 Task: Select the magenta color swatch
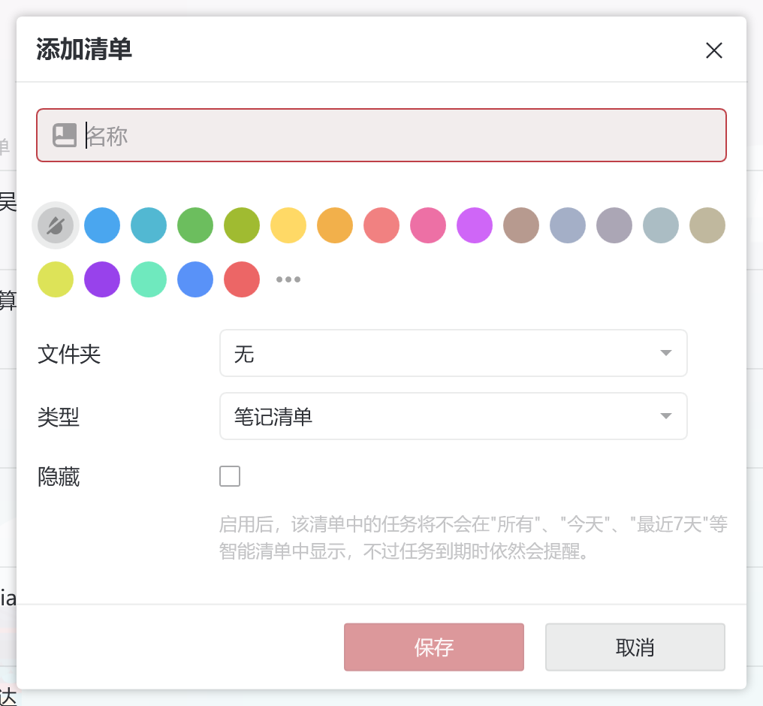tap(475, 225)
